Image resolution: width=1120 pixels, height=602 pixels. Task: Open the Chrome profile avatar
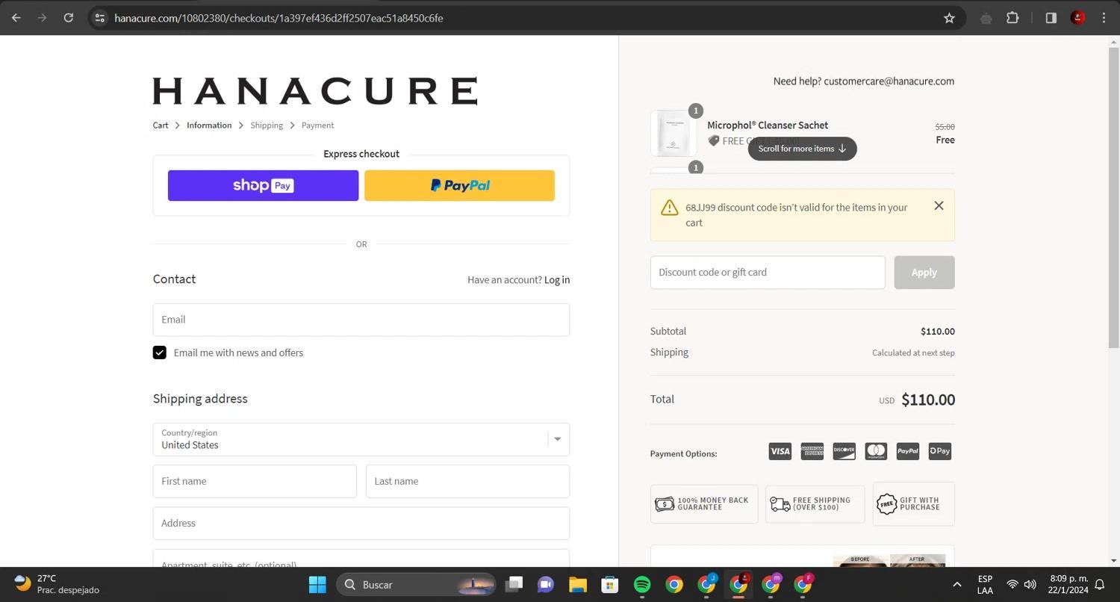(1077, 18)
